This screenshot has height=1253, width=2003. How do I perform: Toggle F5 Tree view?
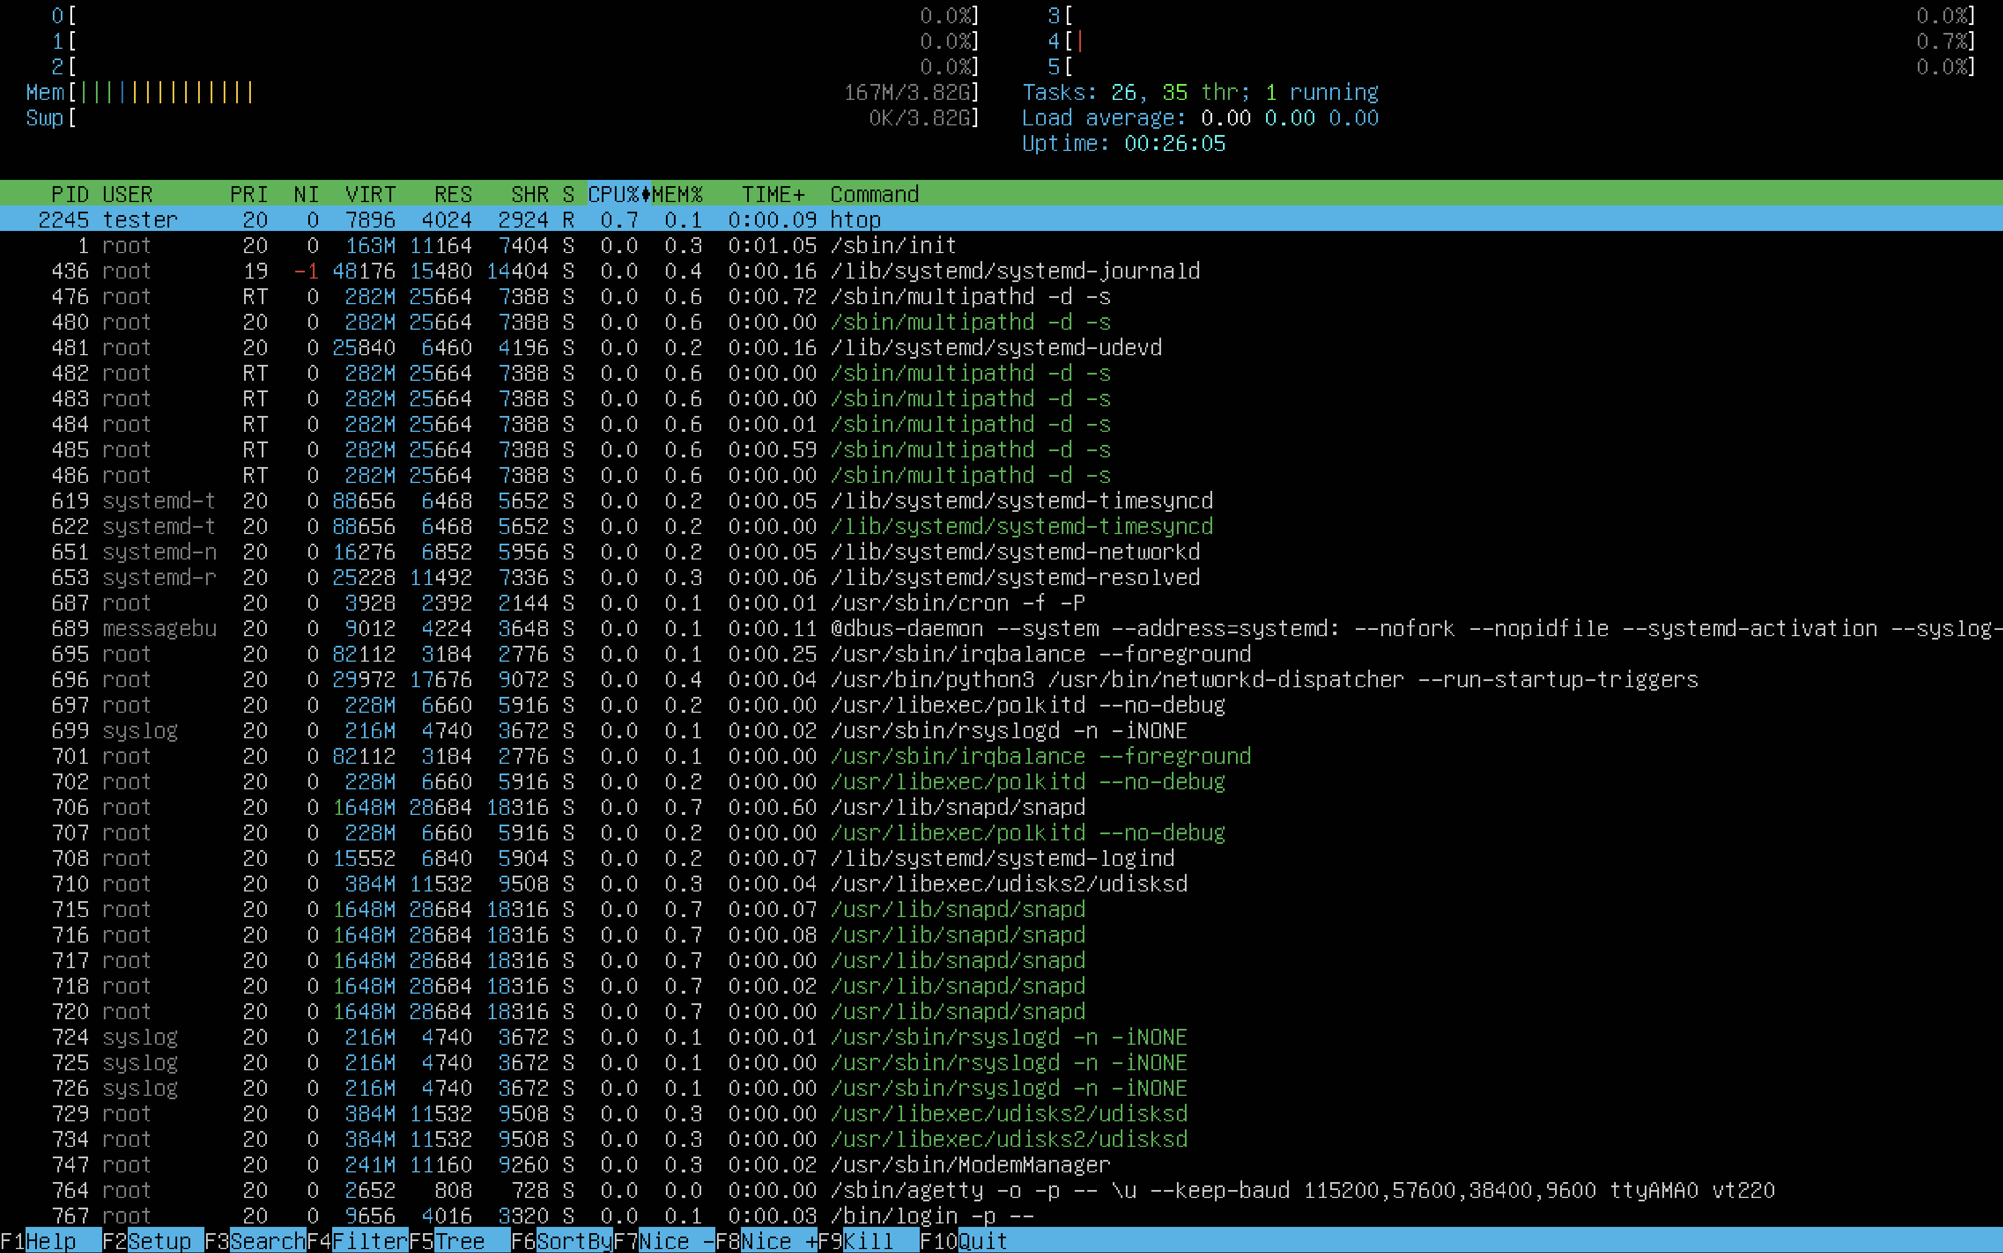(459, 1241)
